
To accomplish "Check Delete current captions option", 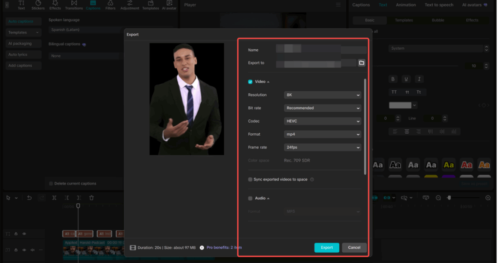I will coord(51,183).
